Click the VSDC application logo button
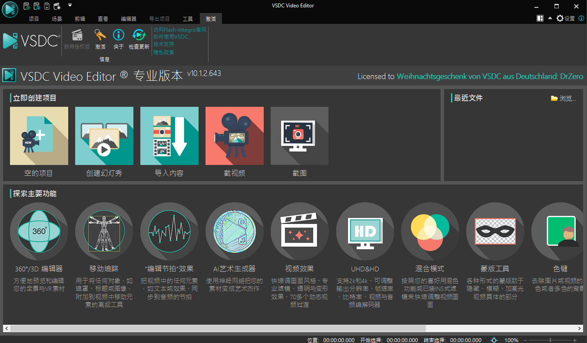 pos(10,10)
